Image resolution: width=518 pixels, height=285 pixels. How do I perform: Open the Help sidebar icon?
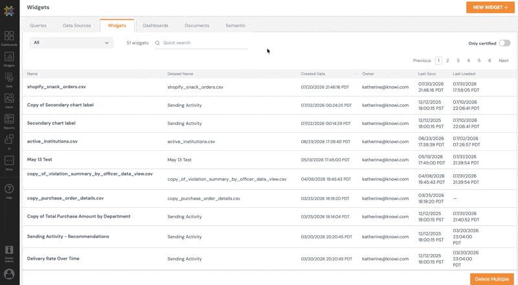[9, 191]
